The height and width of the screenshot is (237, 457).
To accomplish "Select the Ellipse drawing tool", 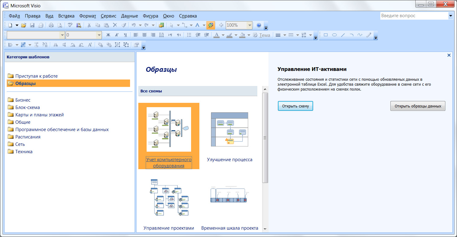I will [334, 35].
